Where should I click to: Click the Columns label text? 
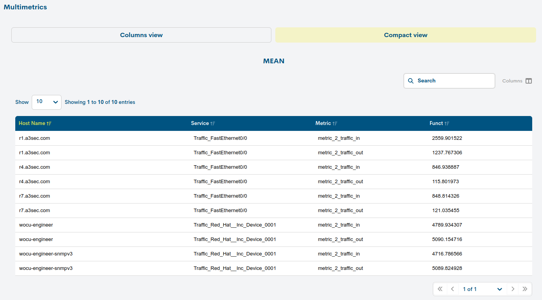tap(512, 81)
